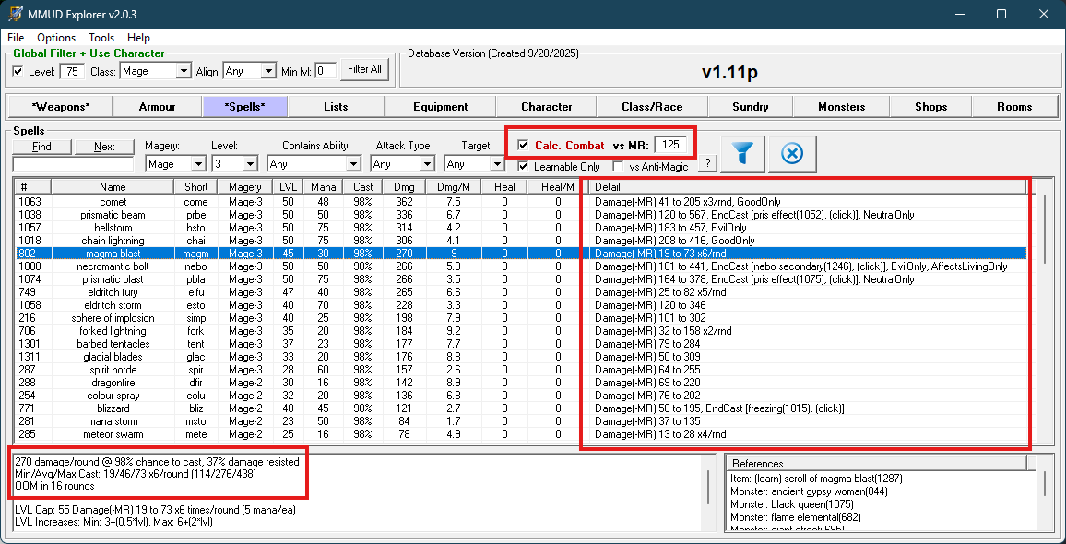Image resolution: width=1066 pixels, height=544 pixels.
Task: Click the blue funnel filter icon
Action: pyautogui.click(x=742, y=154)
